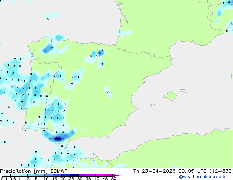
Task: Click the legend arrow tip beyond 50 mm
Action: click(117, 175)
